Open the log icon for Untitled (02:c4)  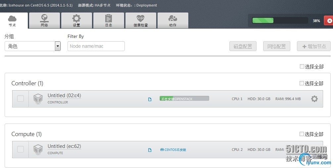[x=150, y=99]
